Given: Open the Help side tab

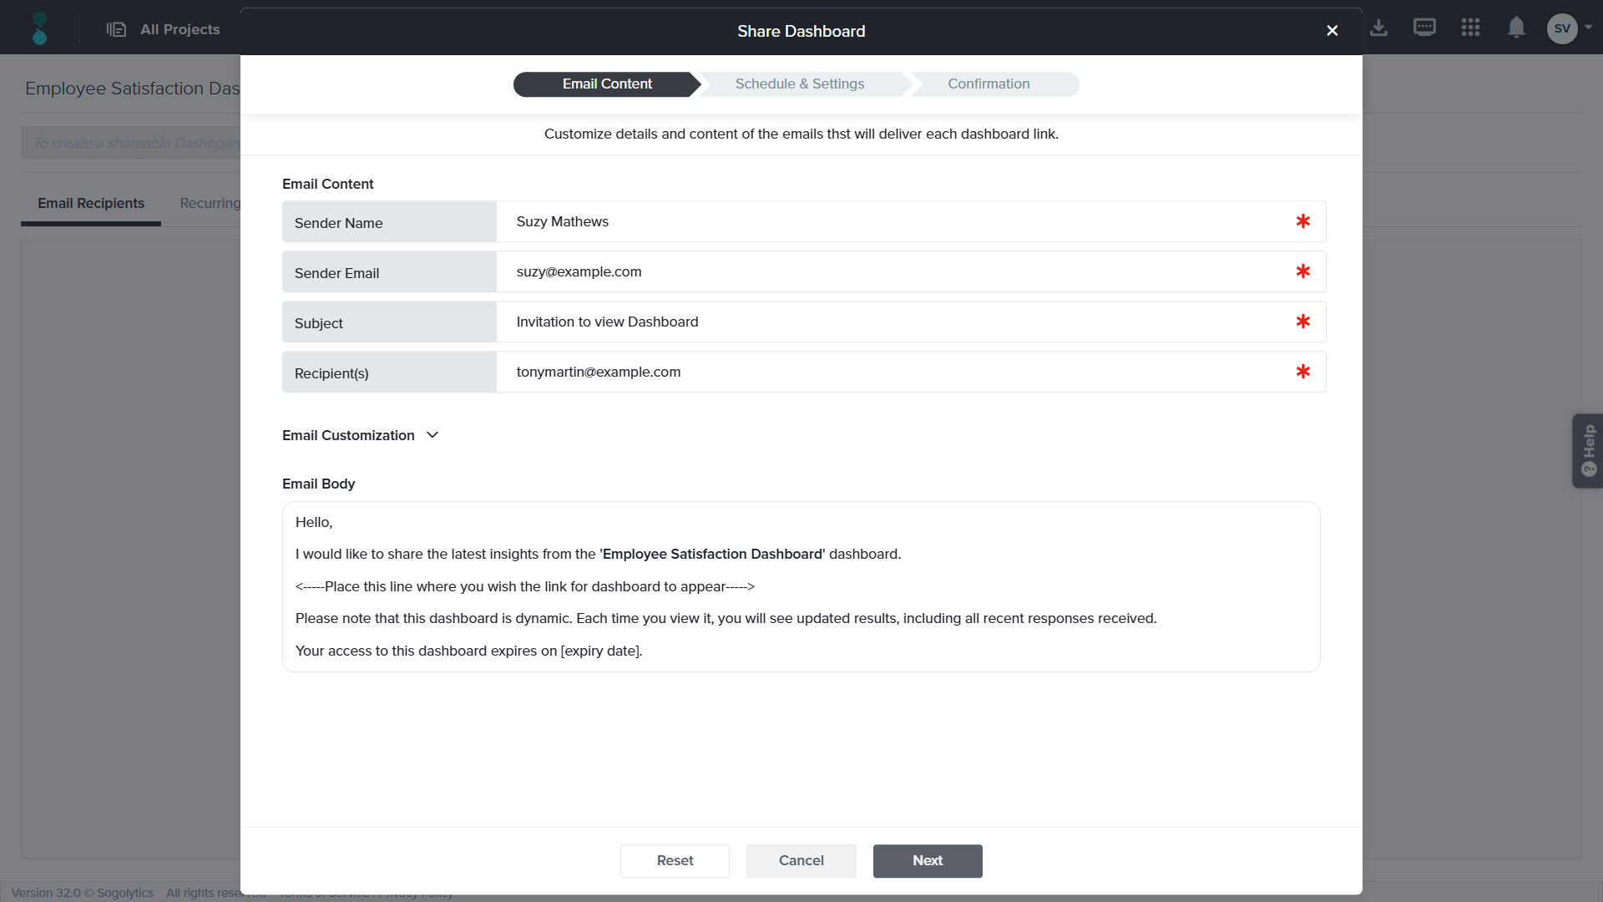Looking at the screenshot, I should (x=1587, y=450).
